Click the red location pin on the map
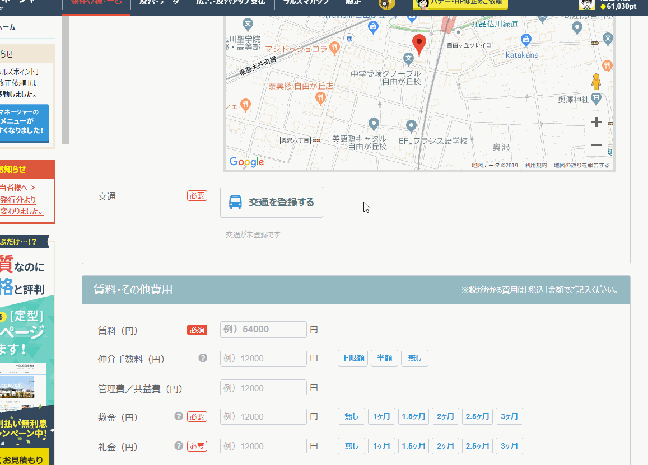This screenshot has width=648, height=465. (419, 45)
